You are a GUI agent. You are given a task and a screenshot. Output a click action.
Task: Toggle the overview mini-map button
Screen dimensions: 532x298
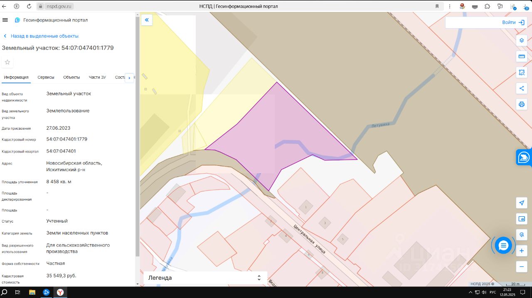522,218
